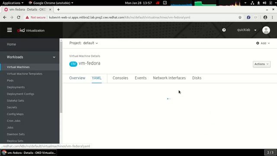Click the sidebar scrollbar
Viewport: 277px width, 156px height.
click(x=61, y=77)
